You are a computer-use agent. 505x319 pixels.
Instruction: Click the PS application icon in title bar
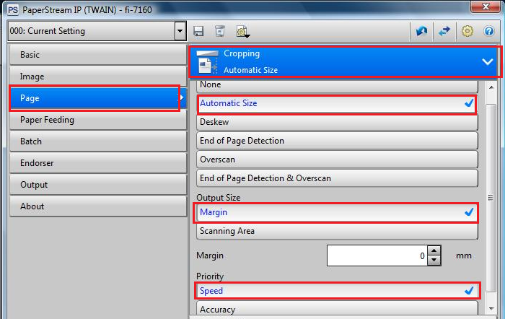[x=13, y=10]
